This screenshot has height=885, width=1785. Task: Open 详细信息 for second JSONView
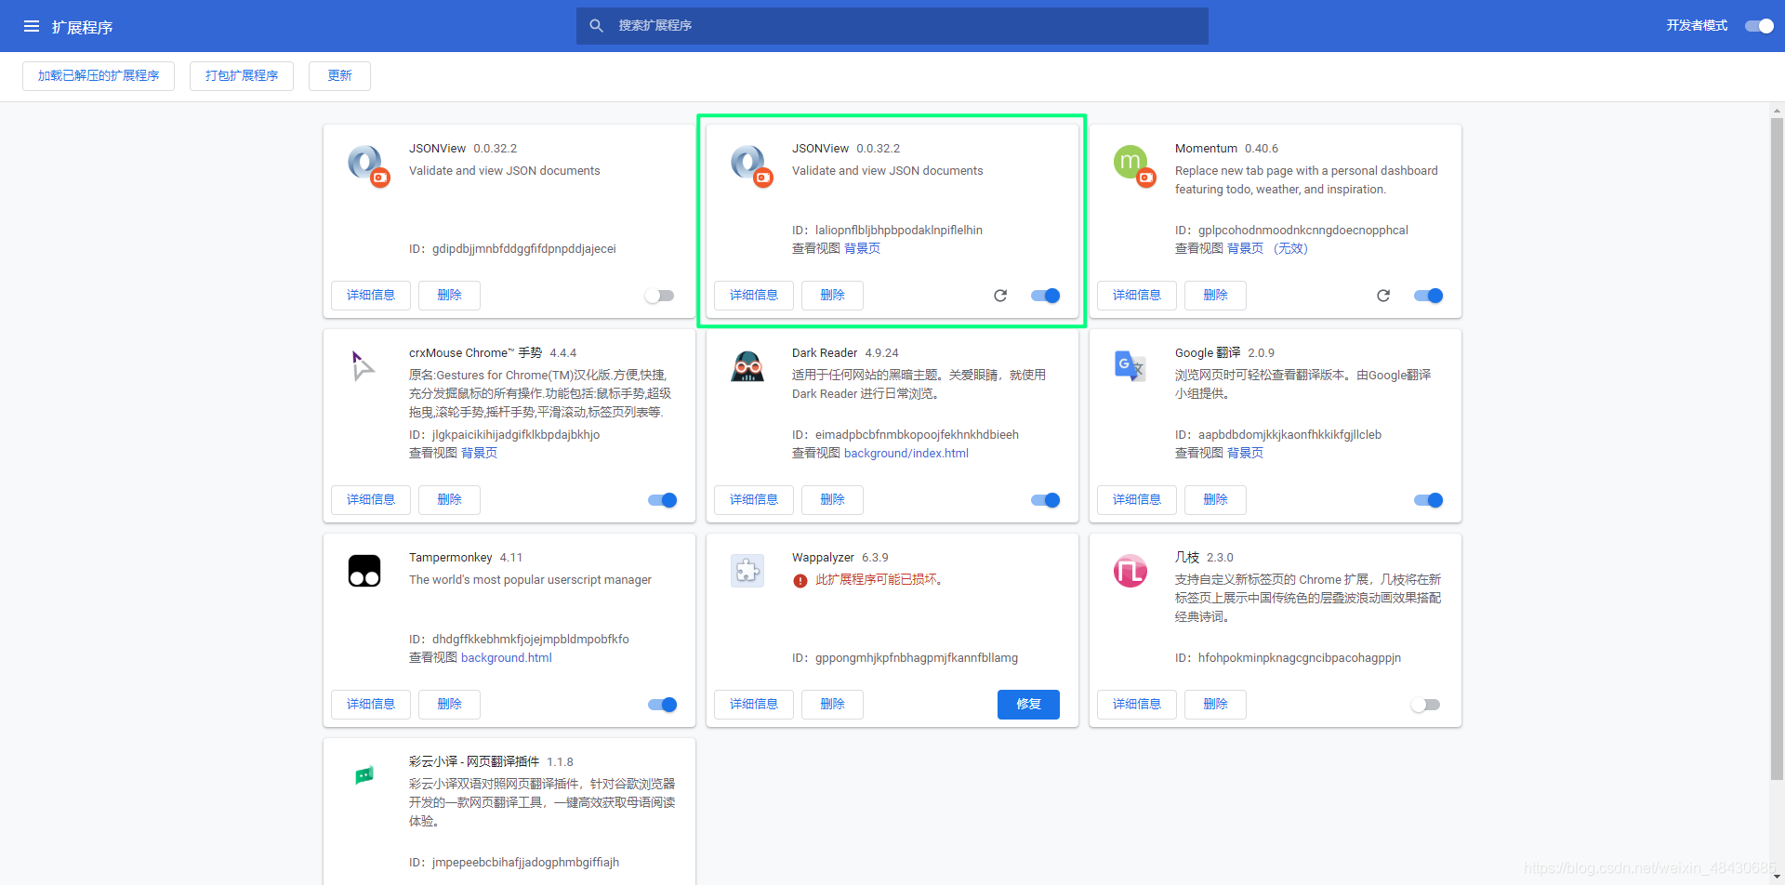(754, 296)
